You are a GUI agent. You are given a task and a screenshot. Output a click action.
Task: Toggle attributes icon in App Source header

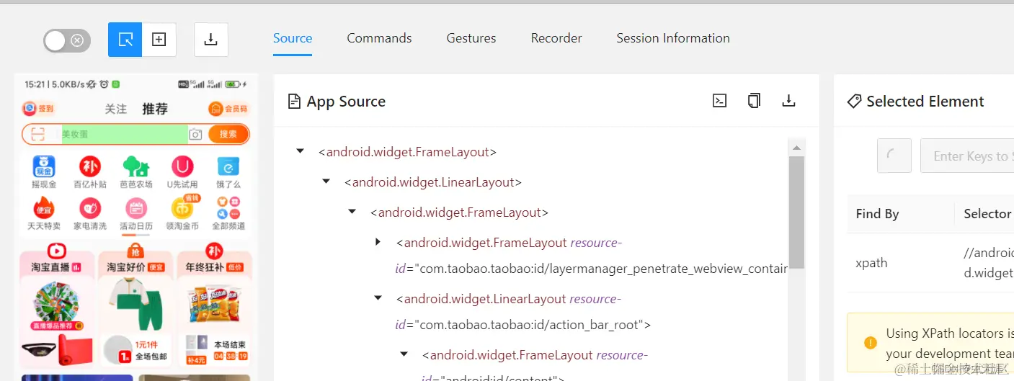tap(719, 101)
